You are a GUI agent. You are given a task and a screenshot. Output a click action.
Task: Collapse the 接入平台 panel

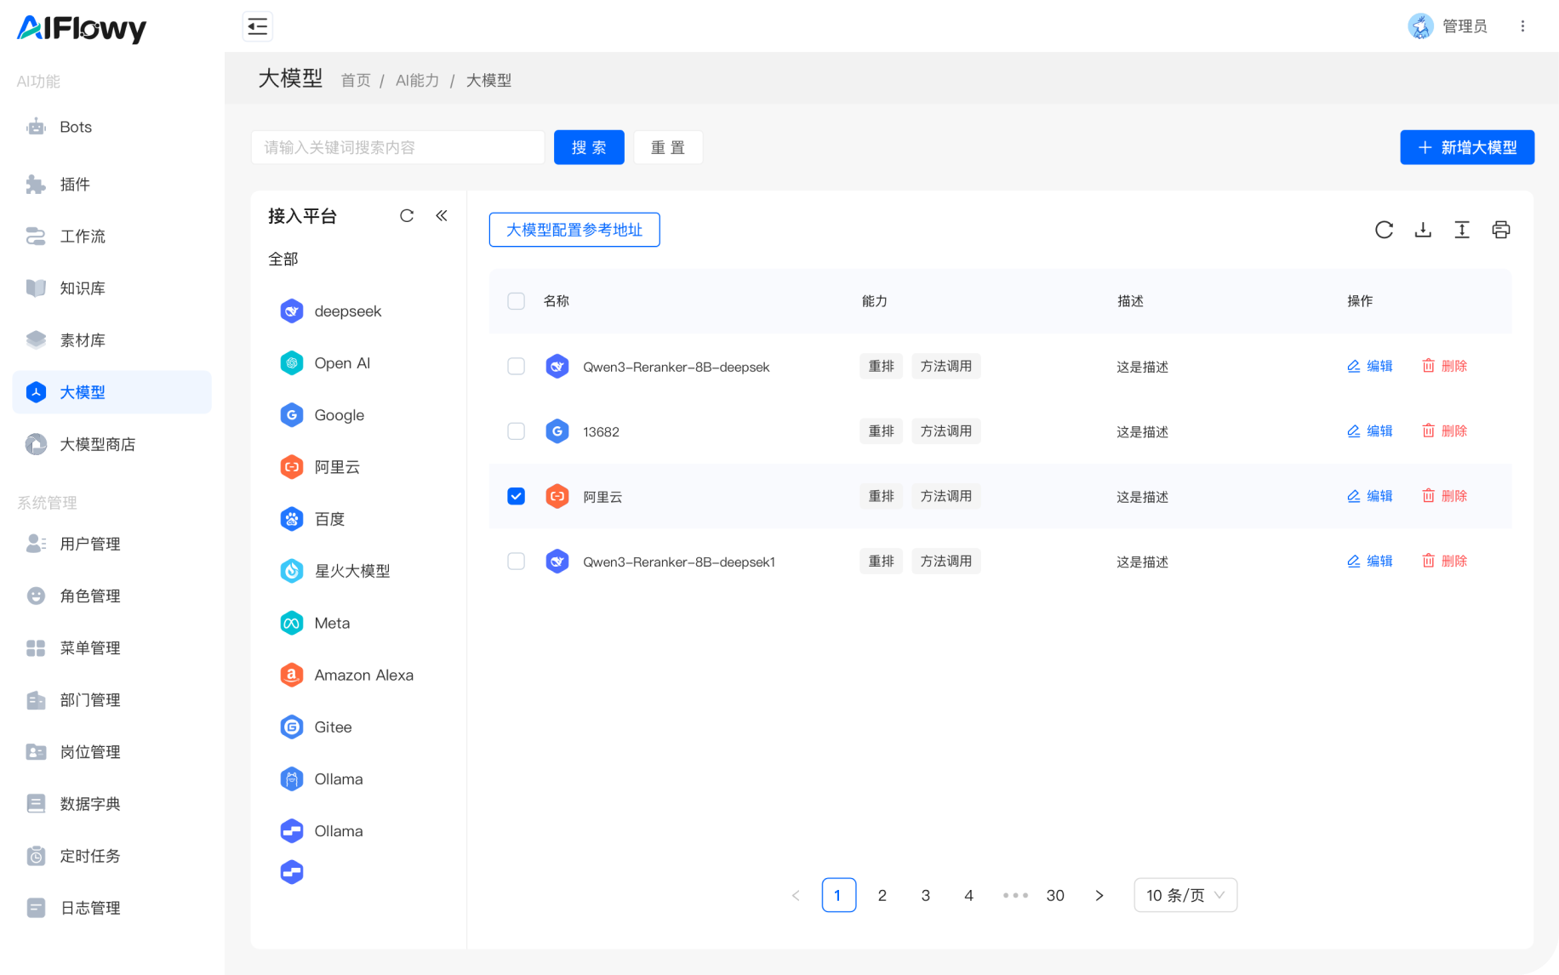click(x=442, y=215)
